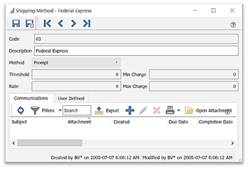
Task: Click the Filters funnel icon
Action: tap(35, 110)
